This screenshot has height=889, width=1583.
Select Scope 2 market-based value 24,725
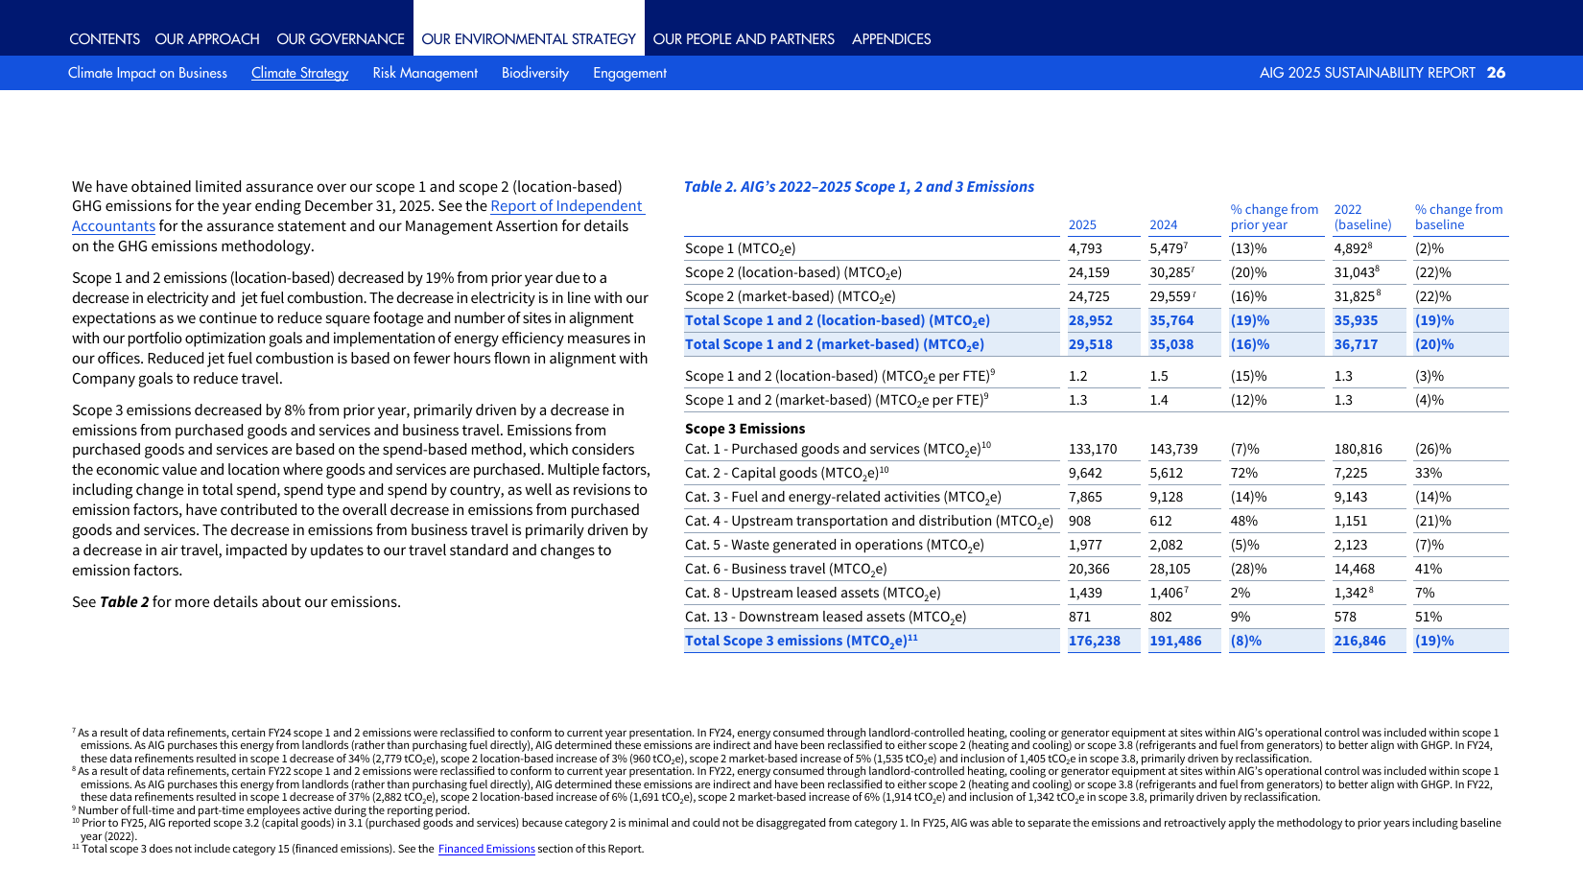pyautogui.click(x=1089, y=296)
